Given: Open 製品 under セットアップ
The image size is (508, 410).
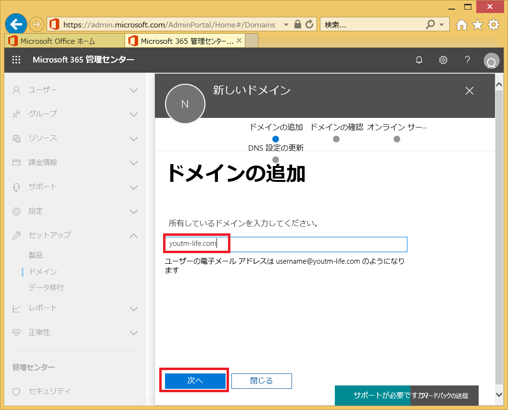Looking at the screenshot, I should coord(36,256).
